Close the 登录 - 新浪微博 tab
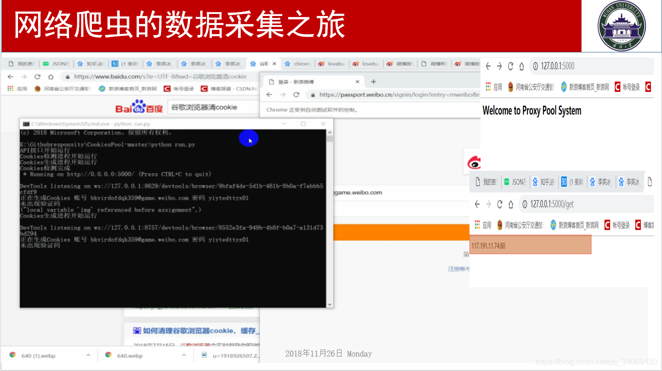Image resolution: width=662 pixels, height=371 pixels. point(357,82)
